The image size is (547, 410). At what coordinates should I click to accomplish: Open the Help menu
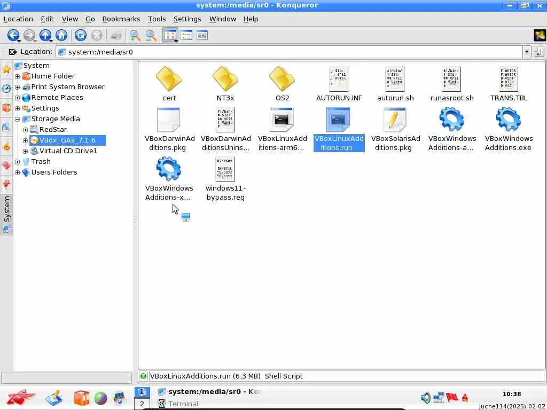click(251, 19)
